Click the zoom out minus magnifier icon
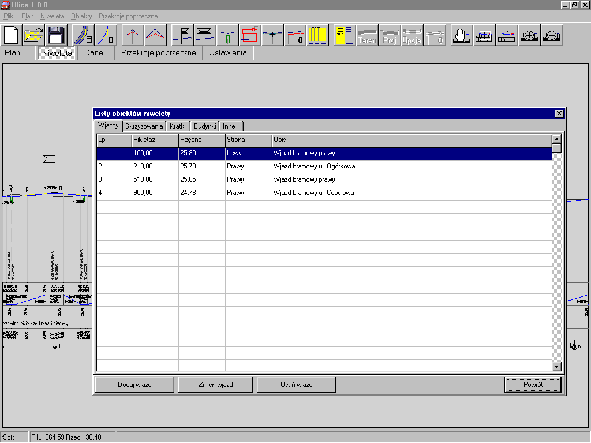The width and height of the screenshot is (591, 443). (552, 35)
